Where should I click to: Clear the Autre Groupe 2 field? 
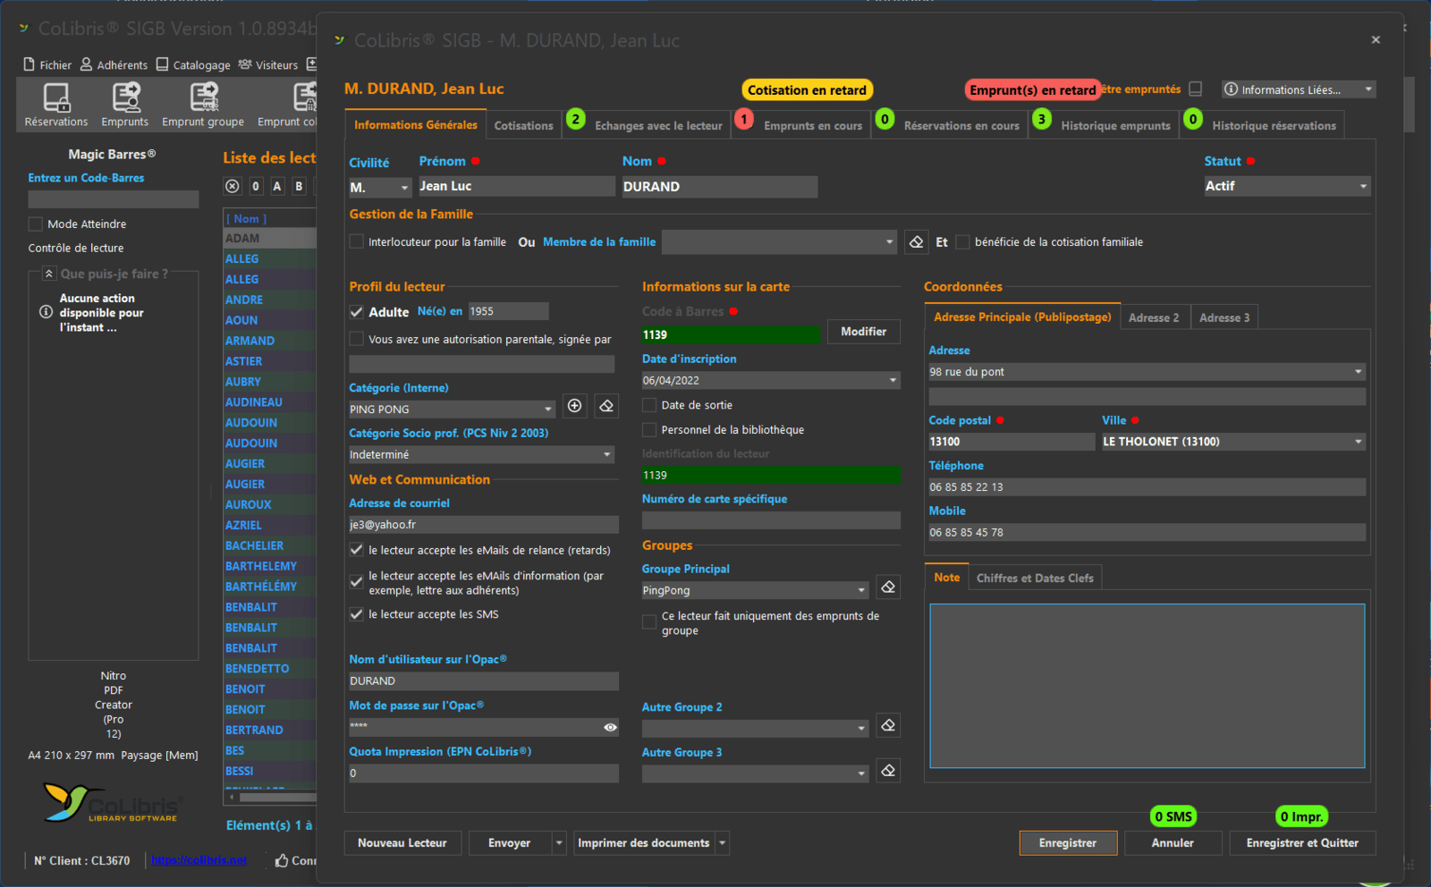coord(888,725)
